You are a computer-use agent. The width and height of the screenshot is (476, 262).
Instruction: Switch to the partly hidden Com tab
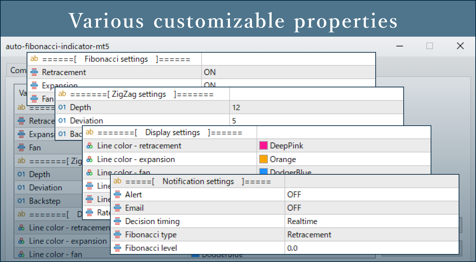point(18,70)
